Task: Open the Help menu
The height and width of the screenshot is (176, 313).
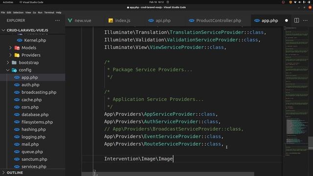Action: [x=59, y=13]
